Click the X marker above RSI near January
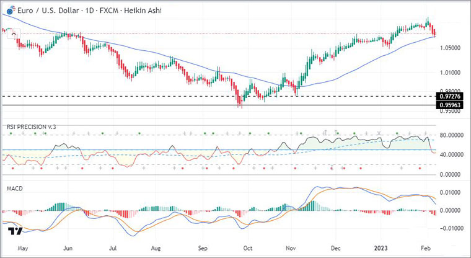This screenshot has width=471, height=258. point(379,133)
